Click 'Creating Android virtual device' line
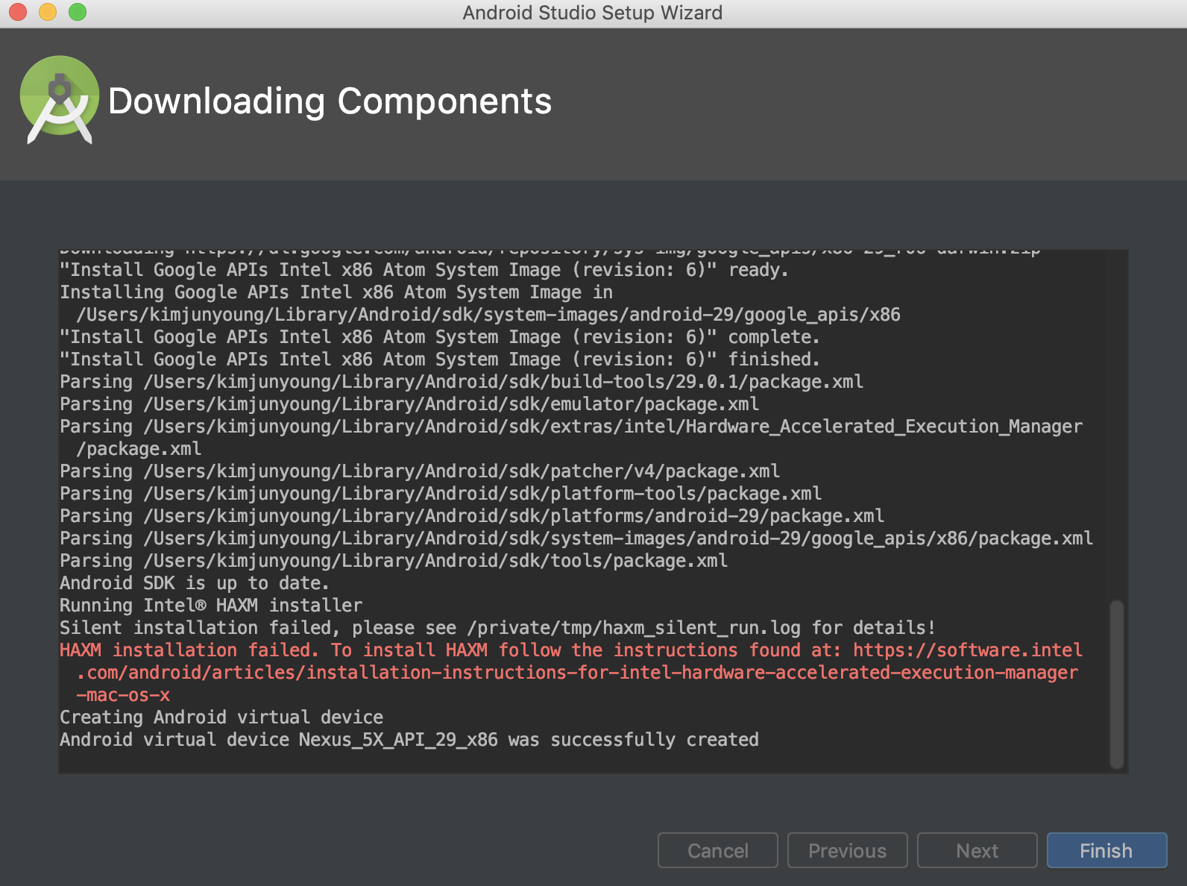The width and height of the screenshot is (1187, 886). 221,717
